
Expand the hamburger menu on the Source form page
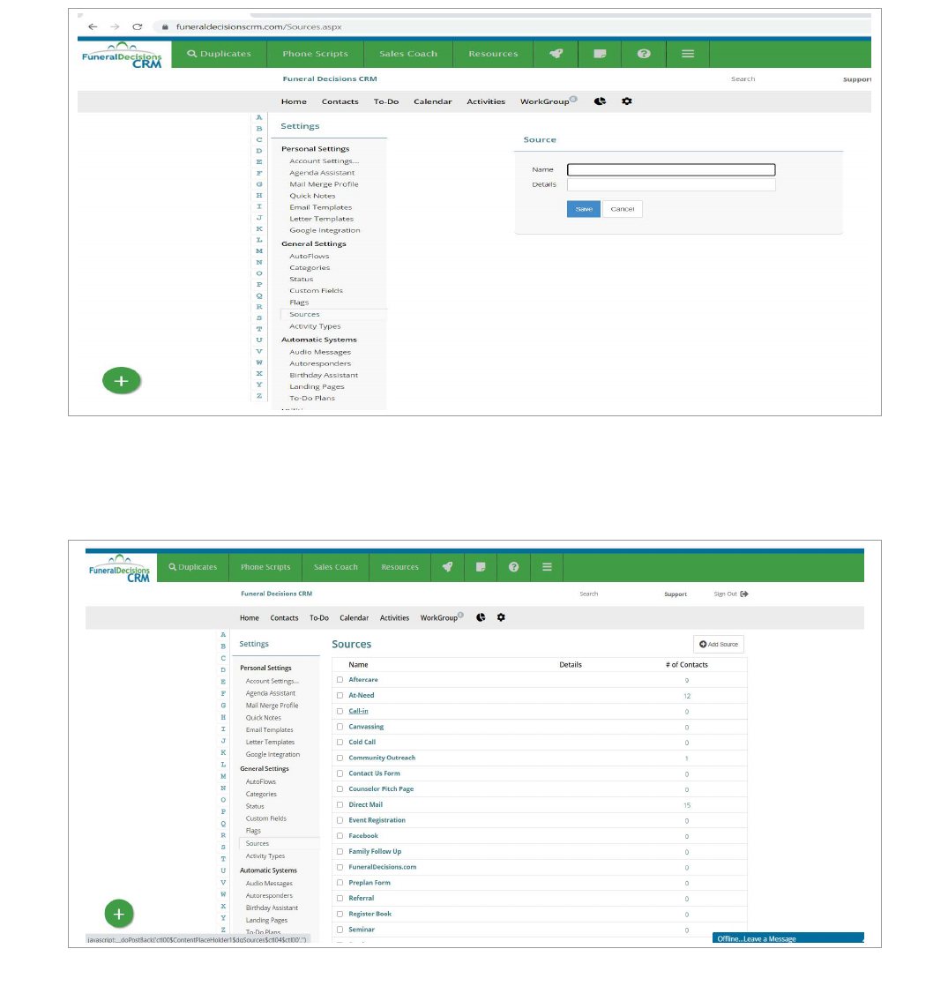click(x=688, y=54)
